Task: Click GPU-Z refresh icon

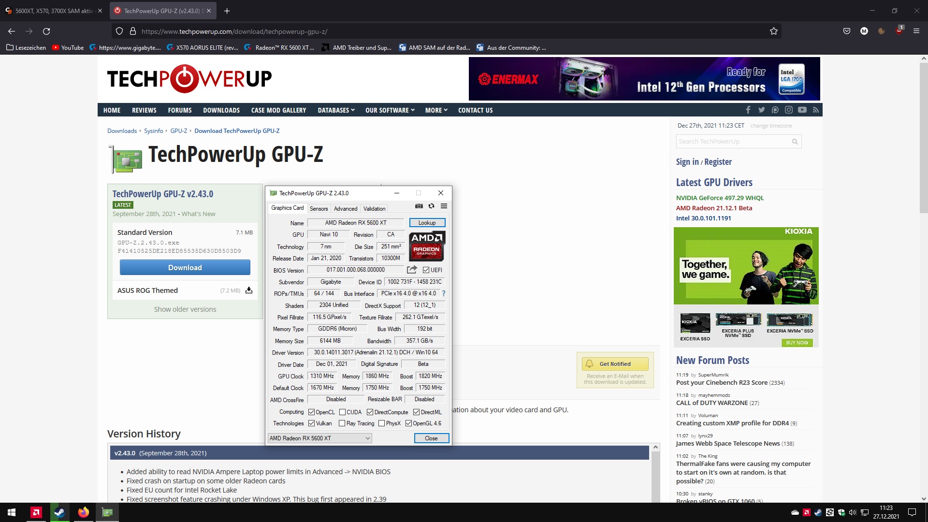Action: (x=431, y=206)
